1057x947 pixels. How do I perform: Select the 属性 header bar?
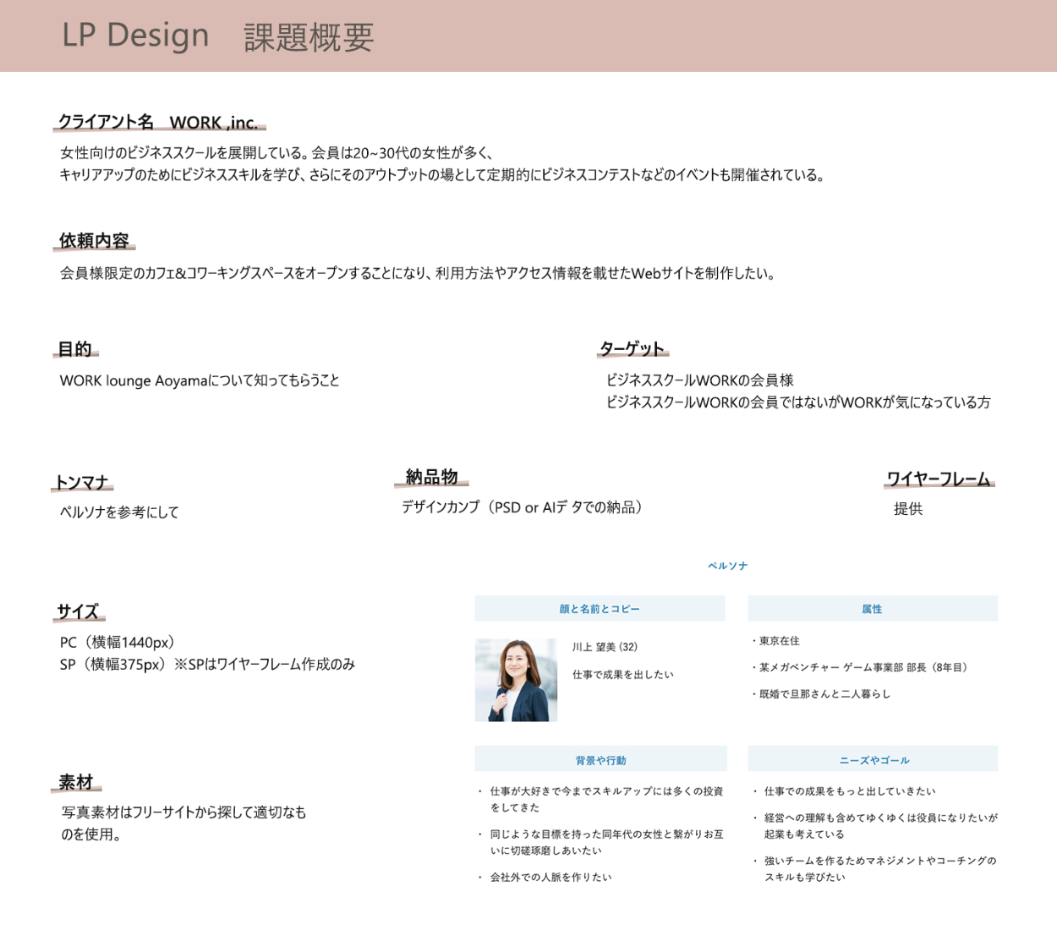872,609
